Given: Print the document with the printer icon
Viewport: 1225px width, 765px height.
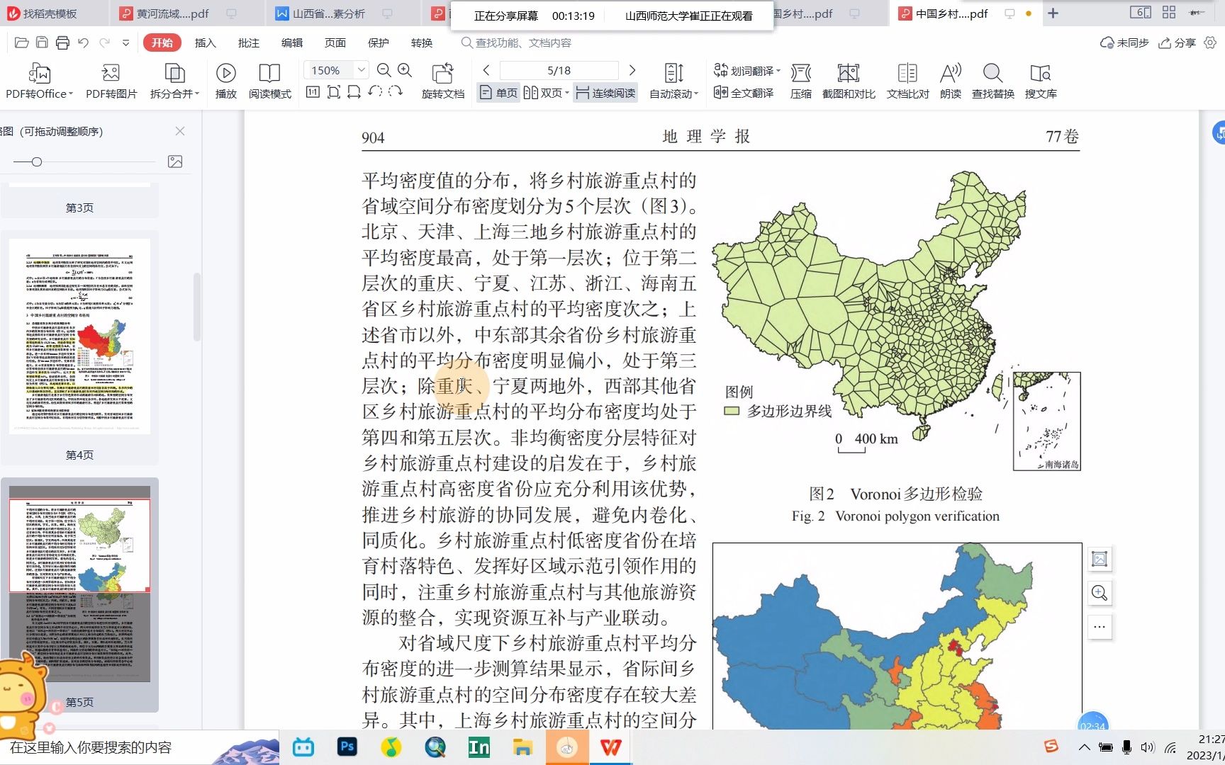Looking at the screenshot, I should coord(62,43).
